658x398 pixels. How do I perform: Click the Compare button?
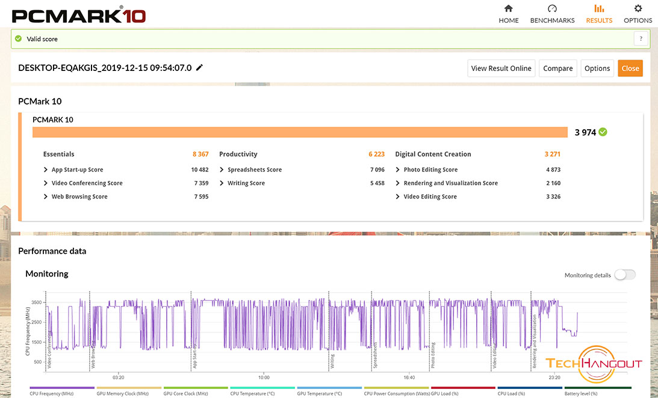[x=557, y=69]
